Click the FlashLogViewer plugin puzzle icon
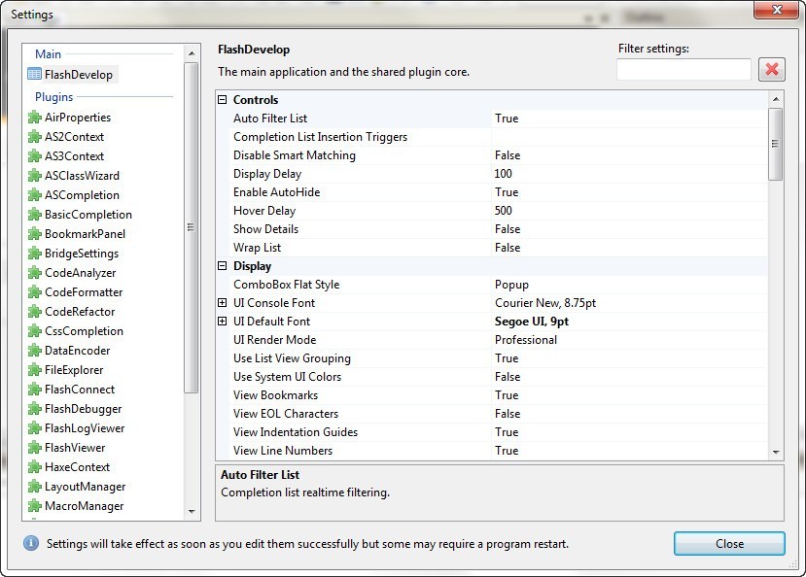This screenshot has height=577, width=806. (x=34, y=428)
